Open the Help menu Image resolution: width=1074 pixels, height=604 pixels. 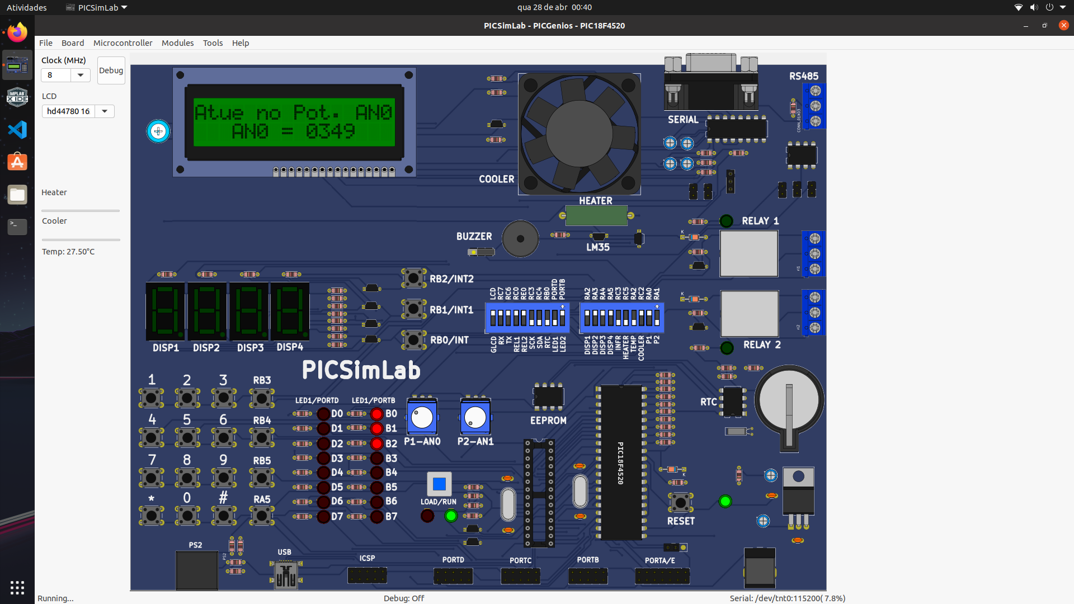pos(241,43)
